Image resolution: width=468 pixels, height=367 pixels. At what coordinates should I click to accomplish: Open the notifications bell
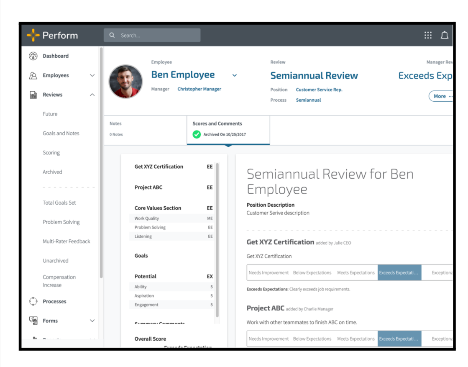tap(445, 35)
